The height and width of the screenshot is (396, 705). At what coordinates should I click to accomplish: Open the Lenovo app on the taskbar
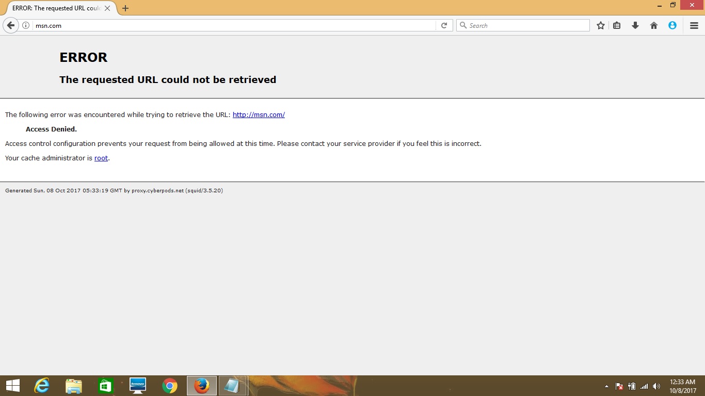(138, 386)
